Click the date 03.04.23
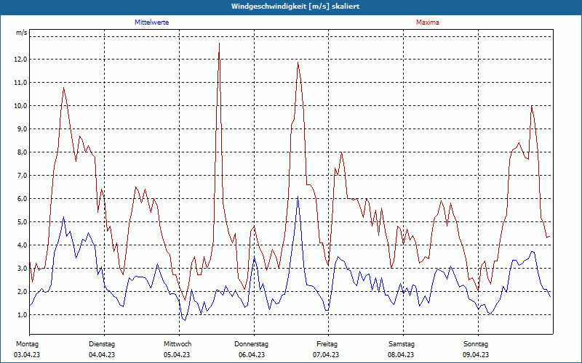Image resolution: width=582 pixels, height=363 pixels. [x=27, y=355]
